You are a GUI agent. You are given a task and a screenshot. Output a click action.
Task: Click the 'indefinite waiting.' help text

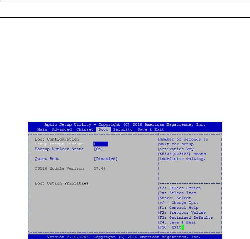[182, 159]
